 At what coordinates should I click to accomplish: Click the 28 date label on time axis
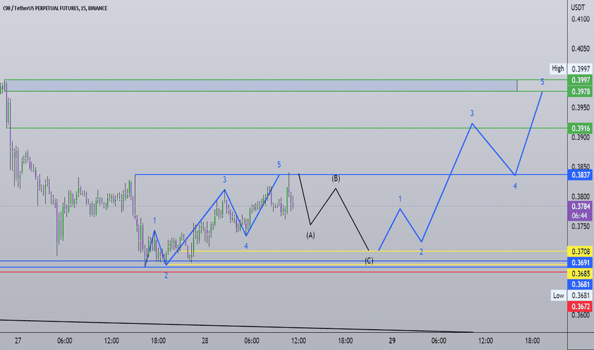tap(205, 341)
